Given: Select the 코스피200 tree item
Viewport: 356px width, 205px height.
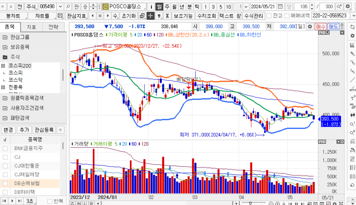Looking at the screenshot, I should [20, 66].
